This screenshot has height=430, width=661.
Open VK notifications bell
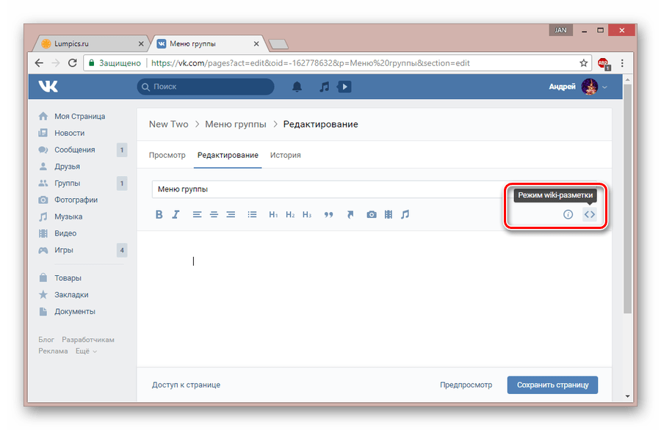pos(297,87)
